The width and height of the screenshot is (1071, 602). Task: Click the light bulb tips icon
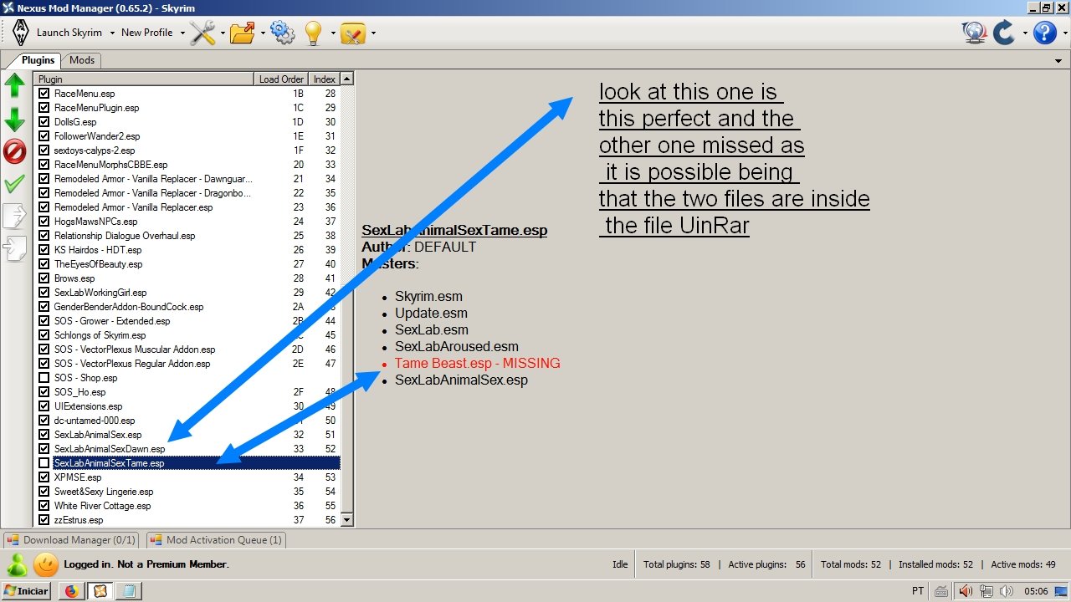[314, 33]
